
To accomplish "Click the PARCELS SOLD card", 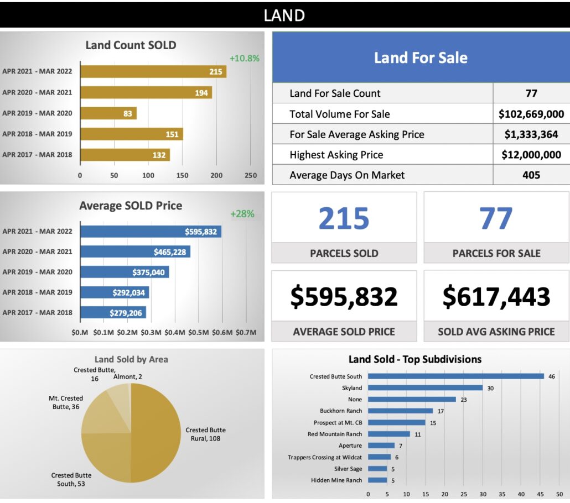I will [344, 228].
